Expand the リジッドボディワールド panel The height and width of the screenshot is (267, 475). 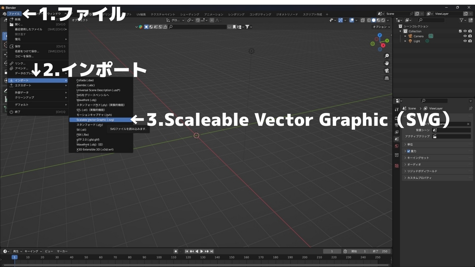click(437, 171)
